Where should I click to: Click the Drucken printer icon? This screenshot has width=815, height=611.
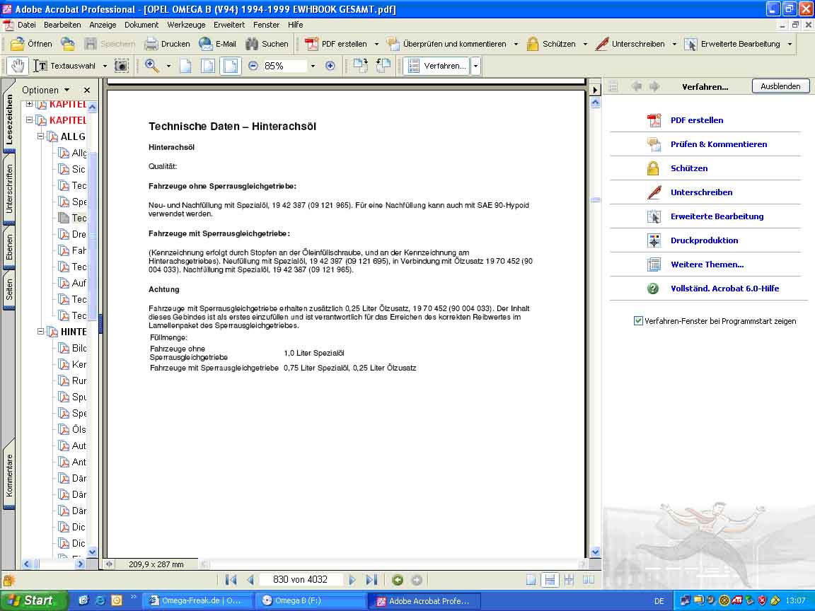point(151,44)
